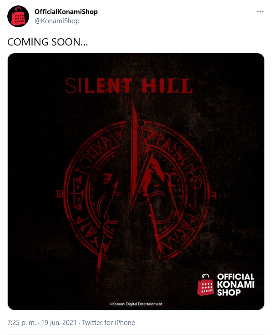This screenshot has width=272, height=335.
Task: Click the OFFICIAL KONAMI SHOP text in image
Action: [x=236, y=284]
